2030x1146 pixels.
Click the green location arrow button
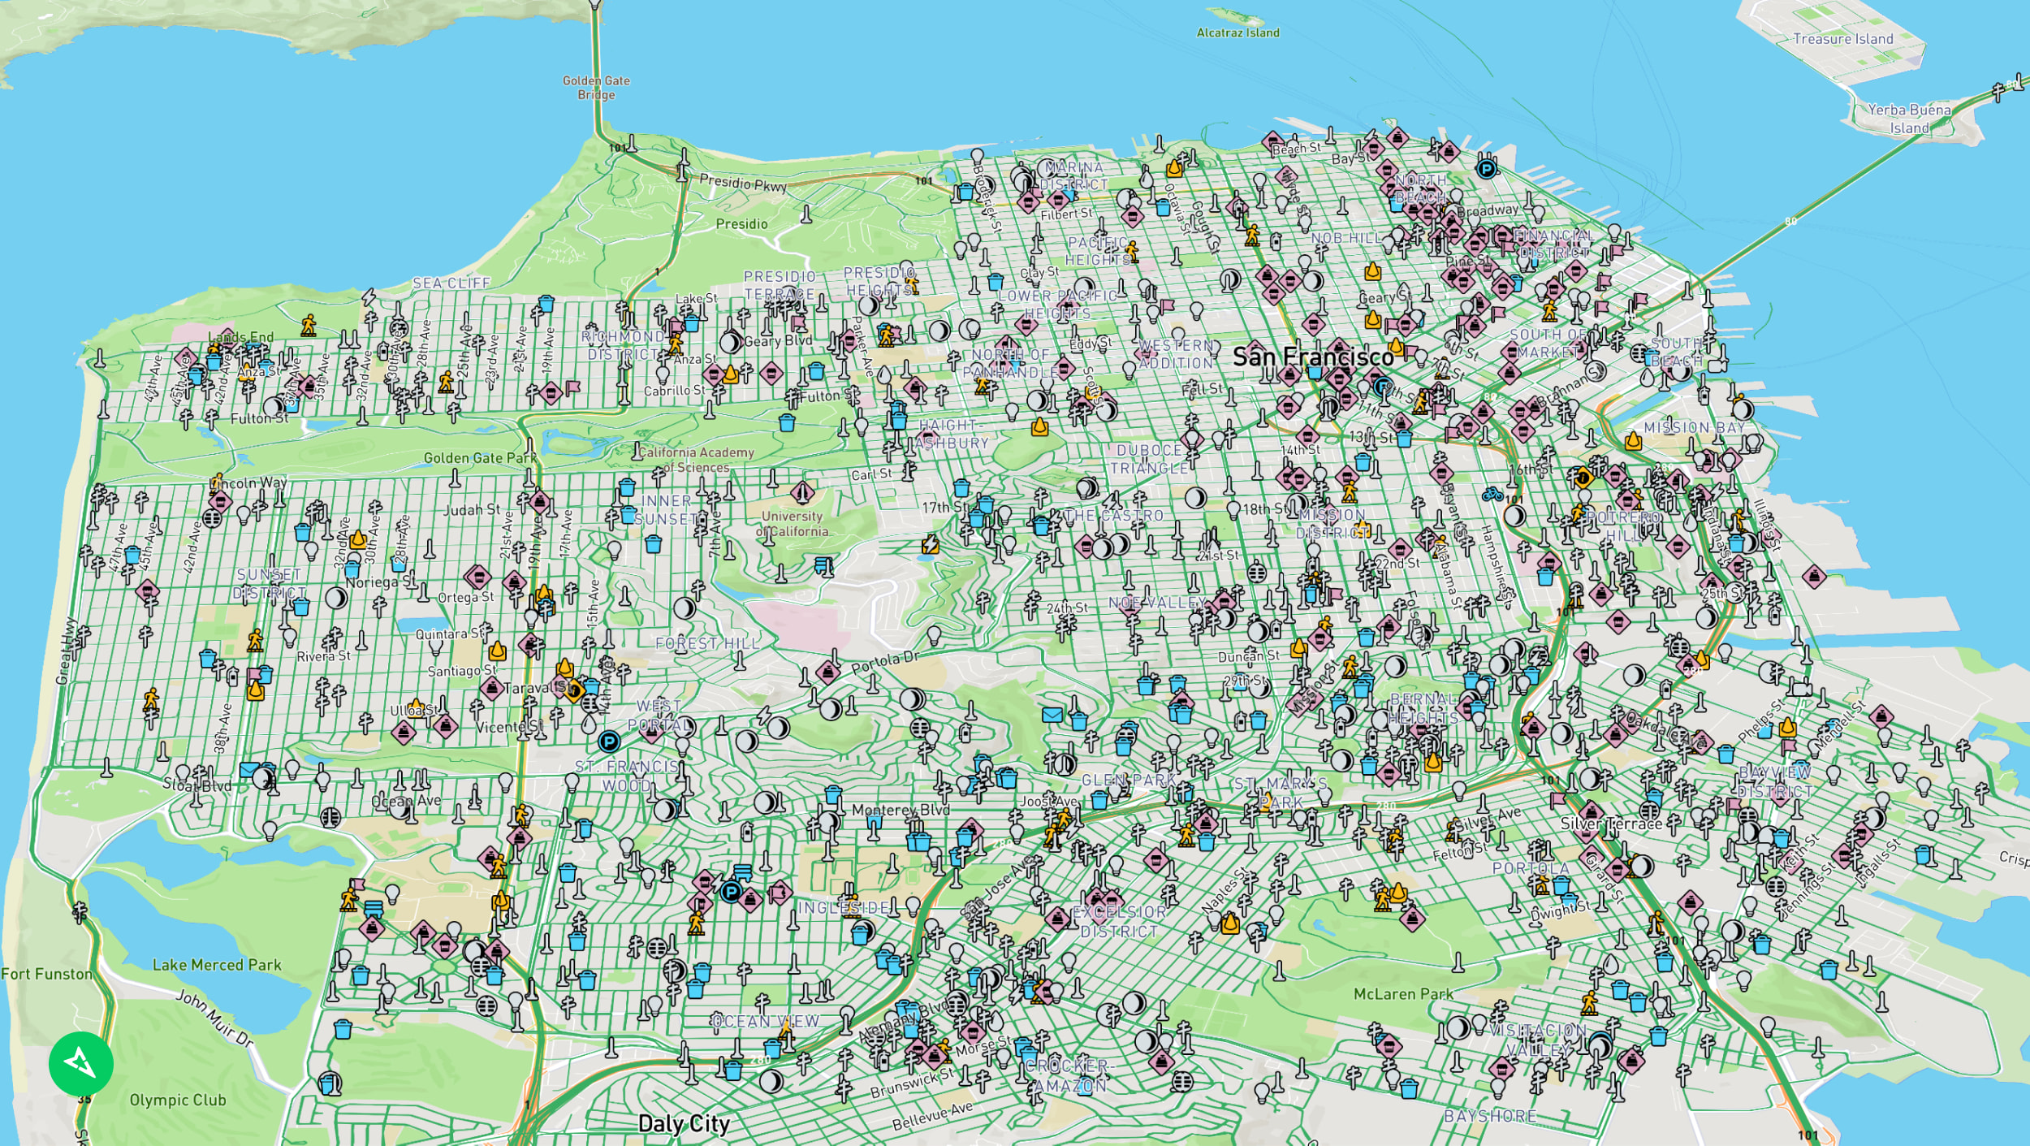click(x=80, y=1062)
